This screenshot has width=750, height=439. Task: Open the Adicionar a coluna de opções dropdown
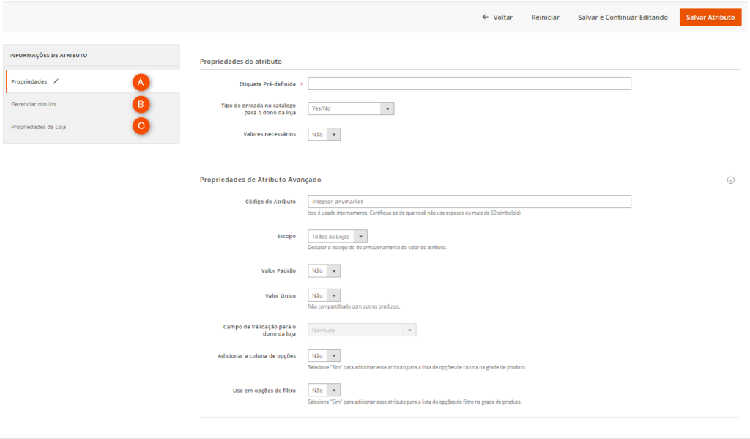coord(324,355)
